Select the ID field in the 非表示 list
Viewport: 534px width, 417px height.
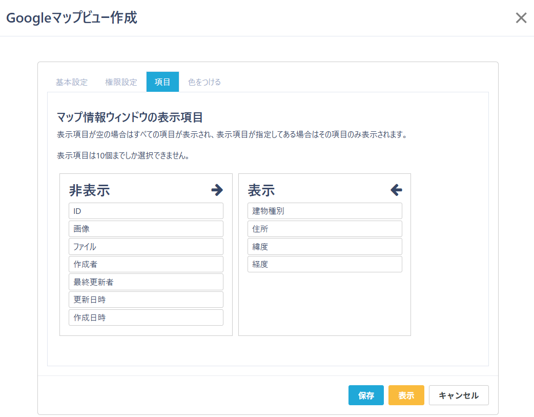(146, 210)
